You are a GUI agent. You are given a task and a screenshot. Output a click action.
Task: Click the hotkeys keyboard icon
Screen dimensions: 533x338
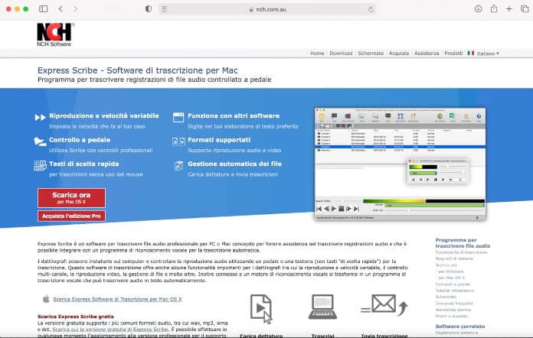[40, 166]
